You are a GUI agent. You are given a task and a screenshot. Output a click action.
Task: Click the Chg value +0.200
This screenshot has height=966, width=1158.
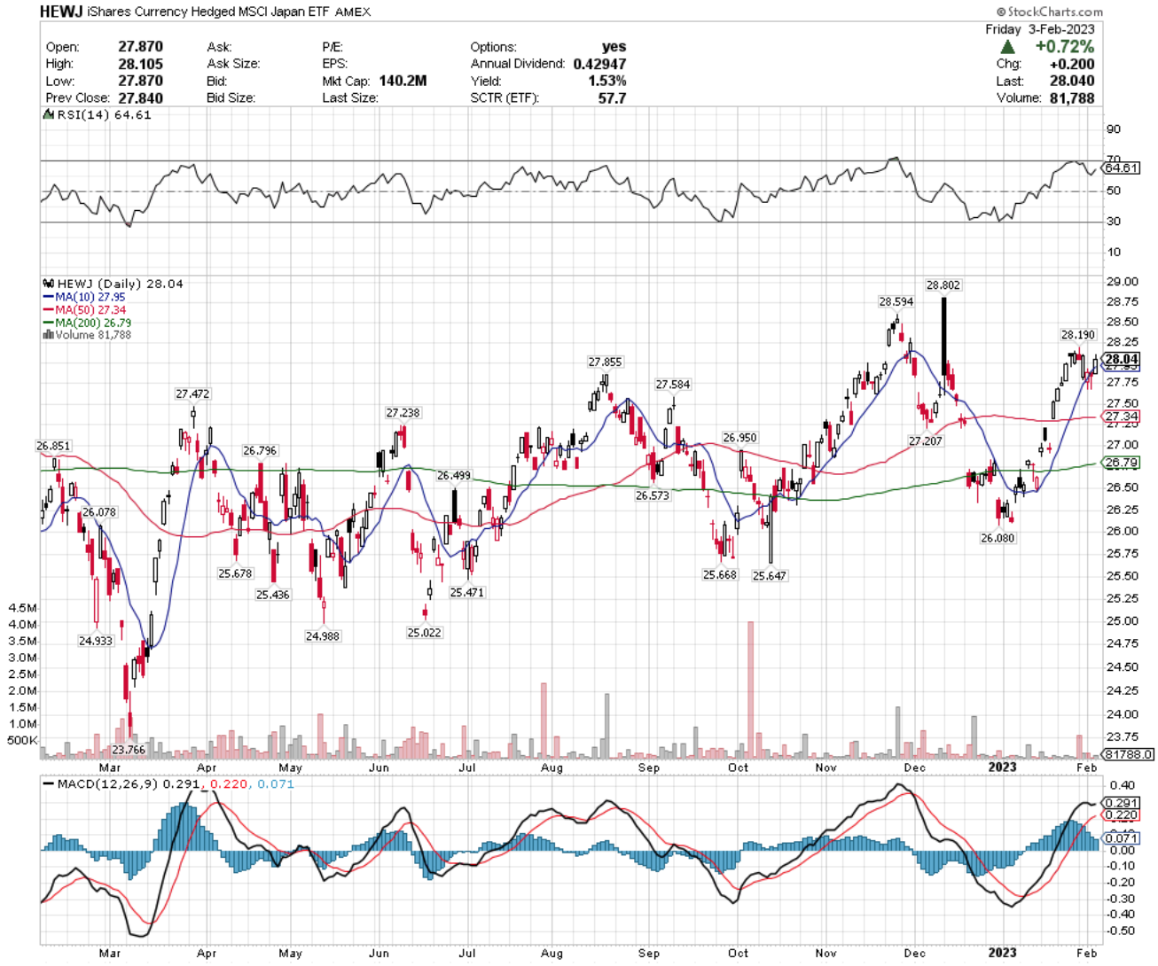tap(1072, 64)
